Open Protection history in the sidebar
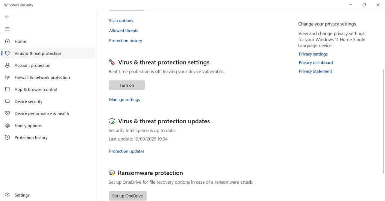 (x=31, y=138)
